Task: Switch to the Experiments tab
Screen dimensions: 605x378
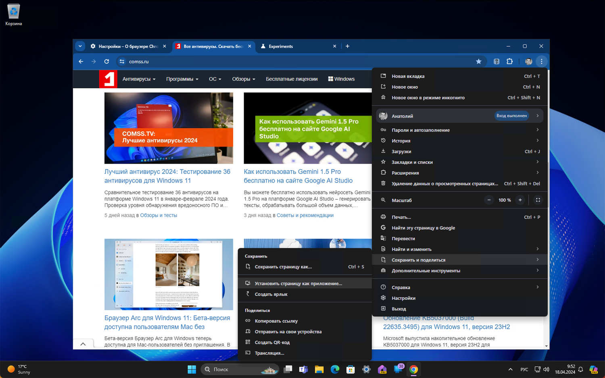Action: (298, 46)
